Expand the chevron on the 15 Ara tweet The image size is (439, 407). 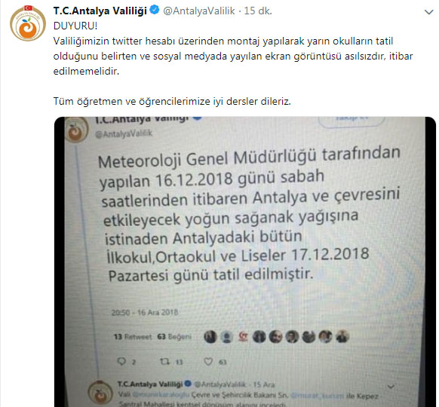391,387
